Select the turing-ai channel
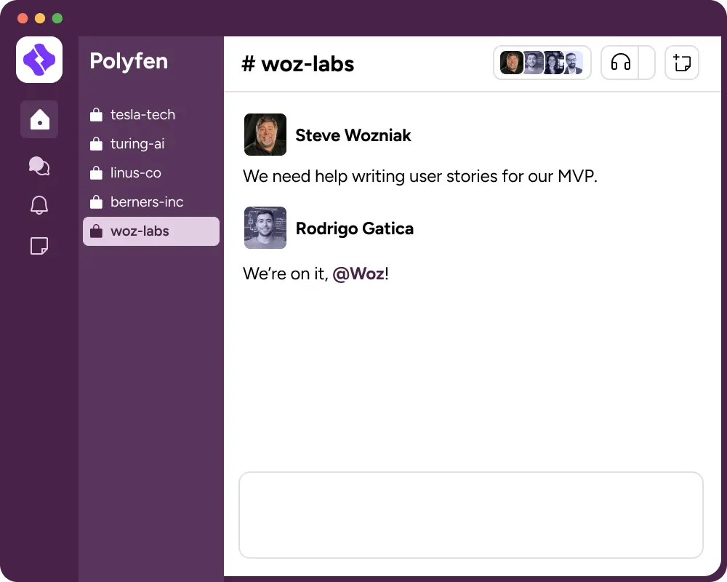Viewport: 727px width, 582px height. 151,144
